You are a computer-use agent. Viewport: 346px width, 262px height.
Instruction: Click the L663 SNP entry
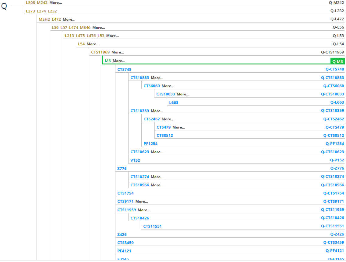(174, 102)
